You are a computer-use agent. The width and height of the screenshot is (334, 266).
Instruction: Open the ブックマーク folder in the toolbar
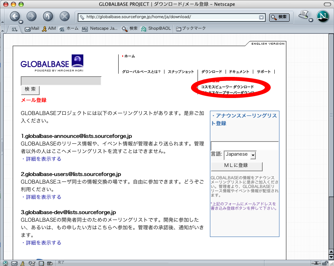point(191,29)
